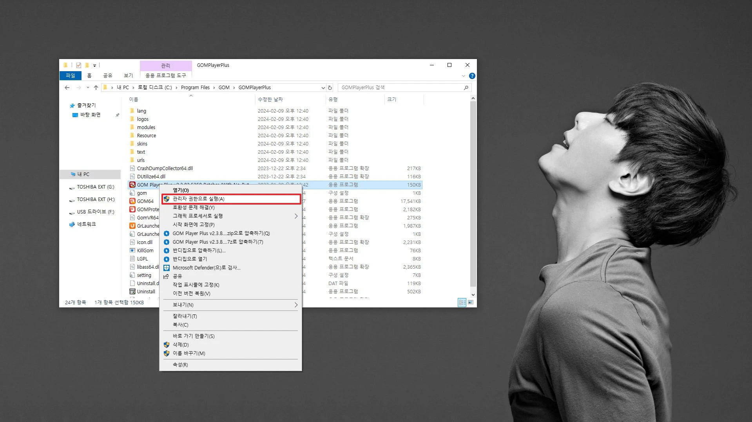Image resolution: width=752 pixels, height=422 pixels.
Task: Select 삭제(D) in context menu
Action: coord(231,345)
